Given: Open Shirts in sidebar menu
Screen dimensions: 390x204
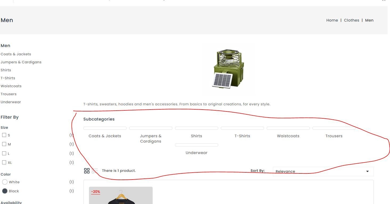Looking at the screenshot, I should coord(6,70).
